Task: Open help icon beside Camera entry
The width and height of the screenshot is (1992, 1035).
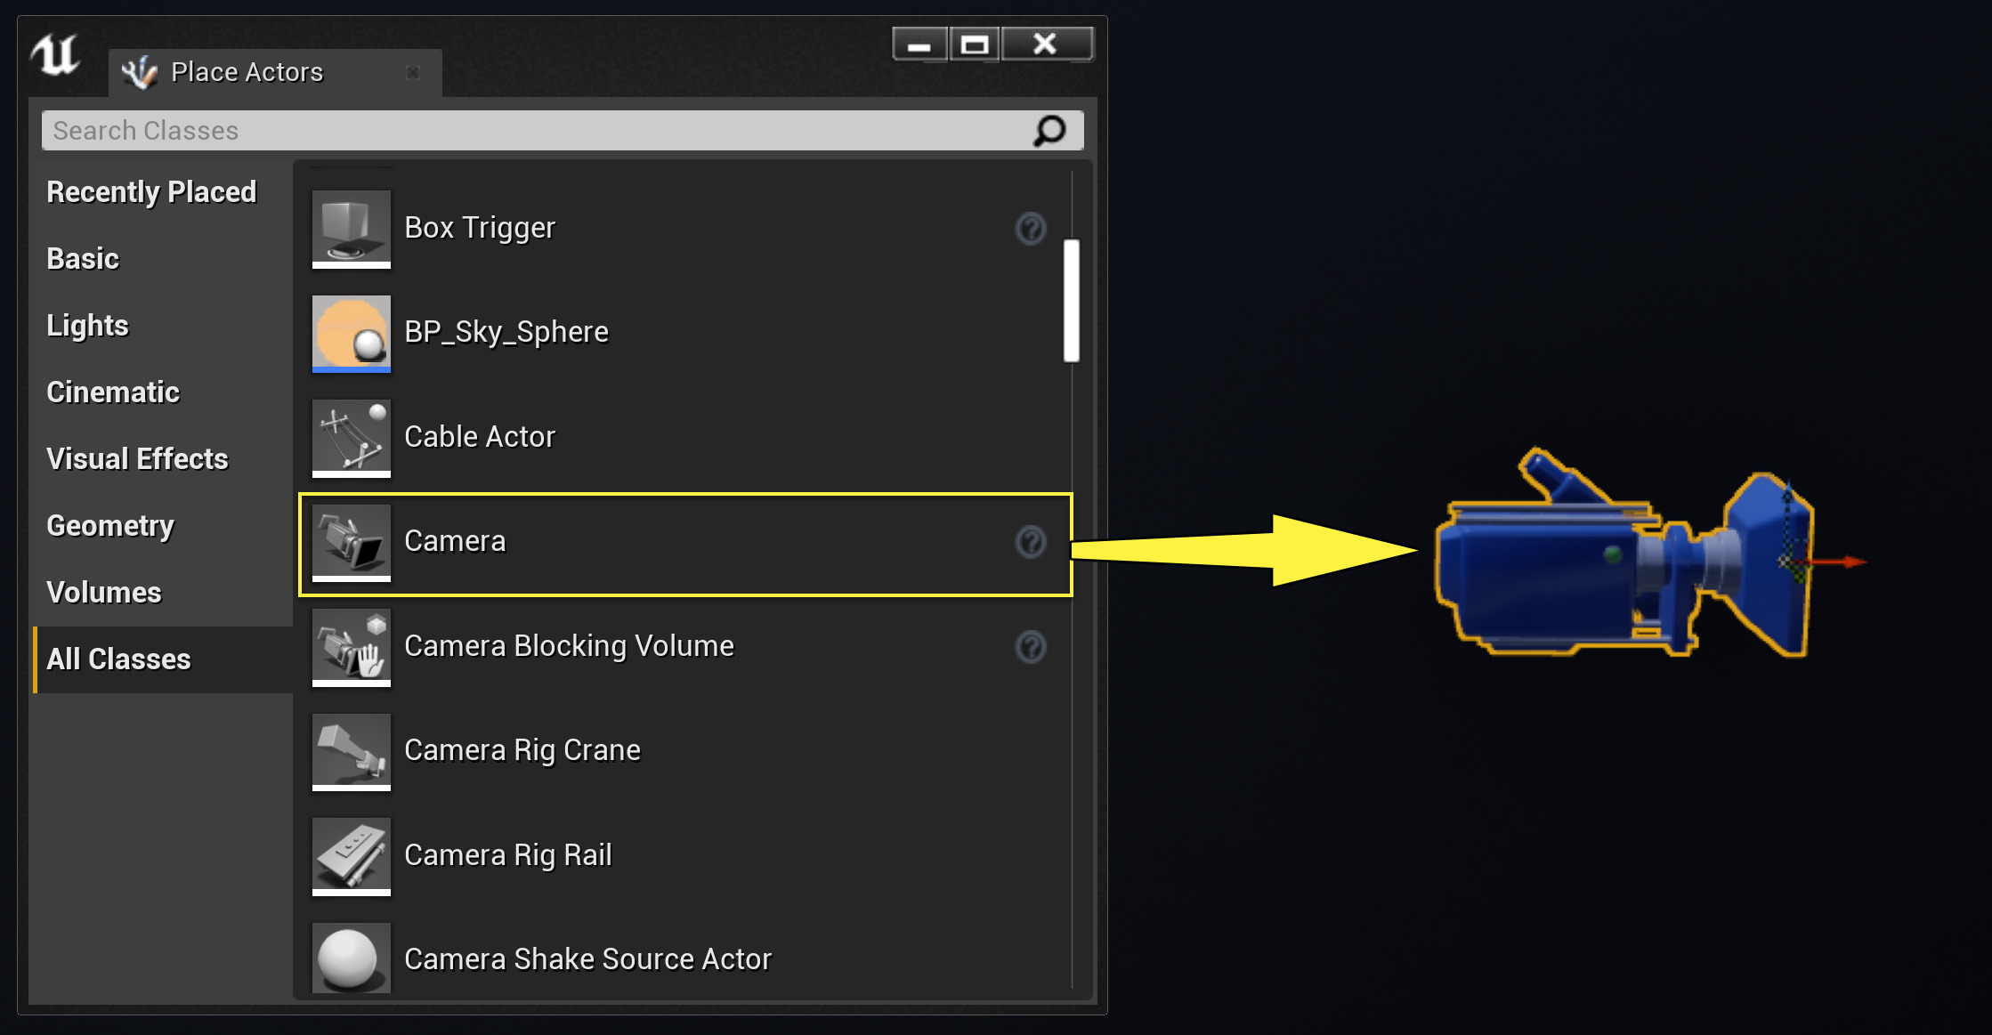Action: click(x=1031, y=542)
